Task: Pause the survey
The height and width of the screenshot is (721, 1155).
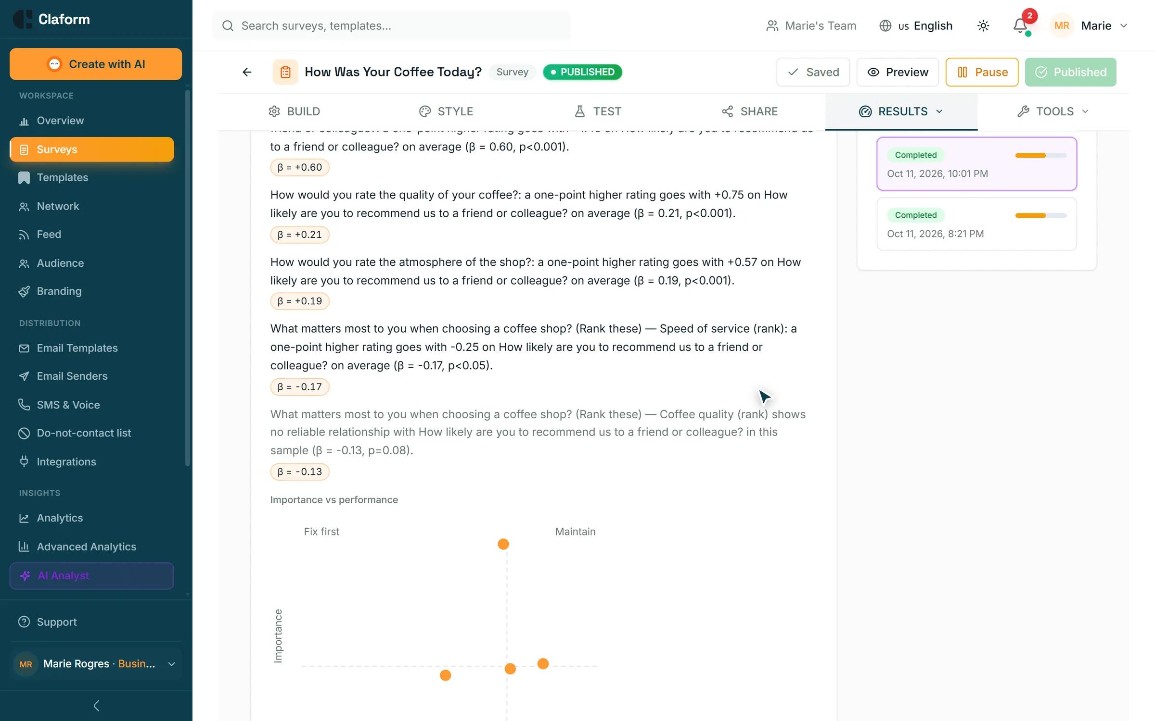Action: (982, 72)
